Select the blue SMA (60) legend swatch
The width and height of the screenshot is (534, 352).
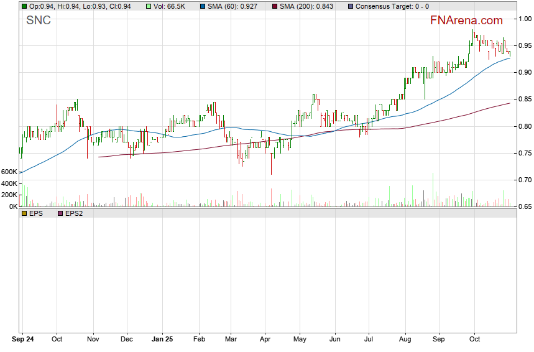pyautogui.click(x=203, y=6)
